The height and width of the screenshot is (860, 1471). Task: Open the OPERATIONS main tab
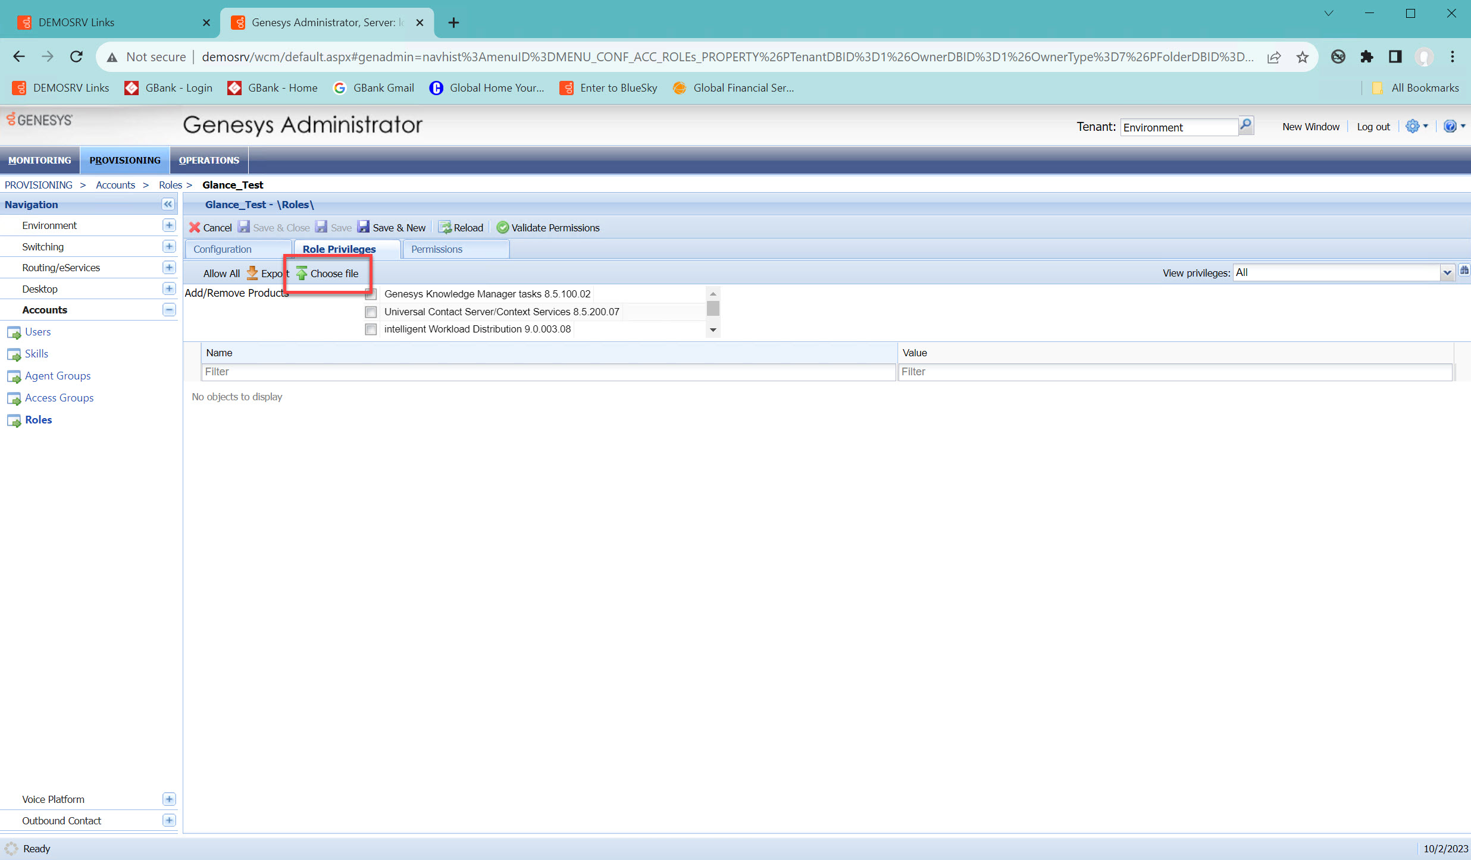click(209, 160)
